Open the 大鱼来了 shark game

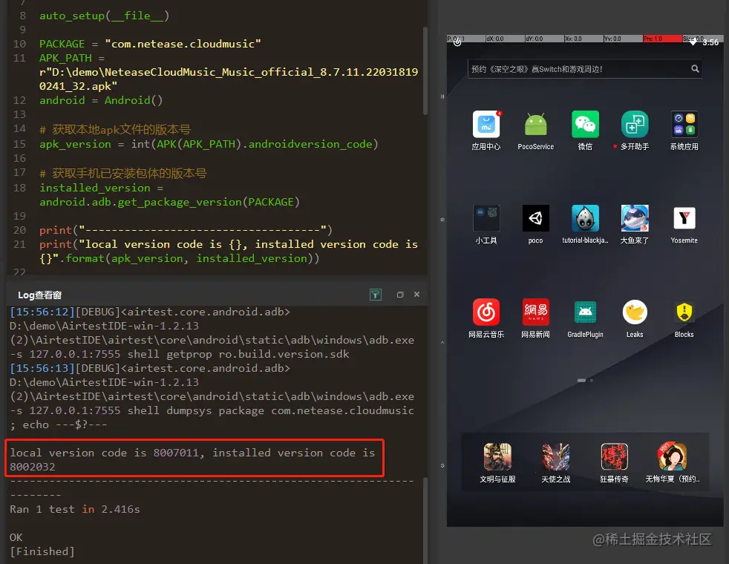(x=635, y=218)
